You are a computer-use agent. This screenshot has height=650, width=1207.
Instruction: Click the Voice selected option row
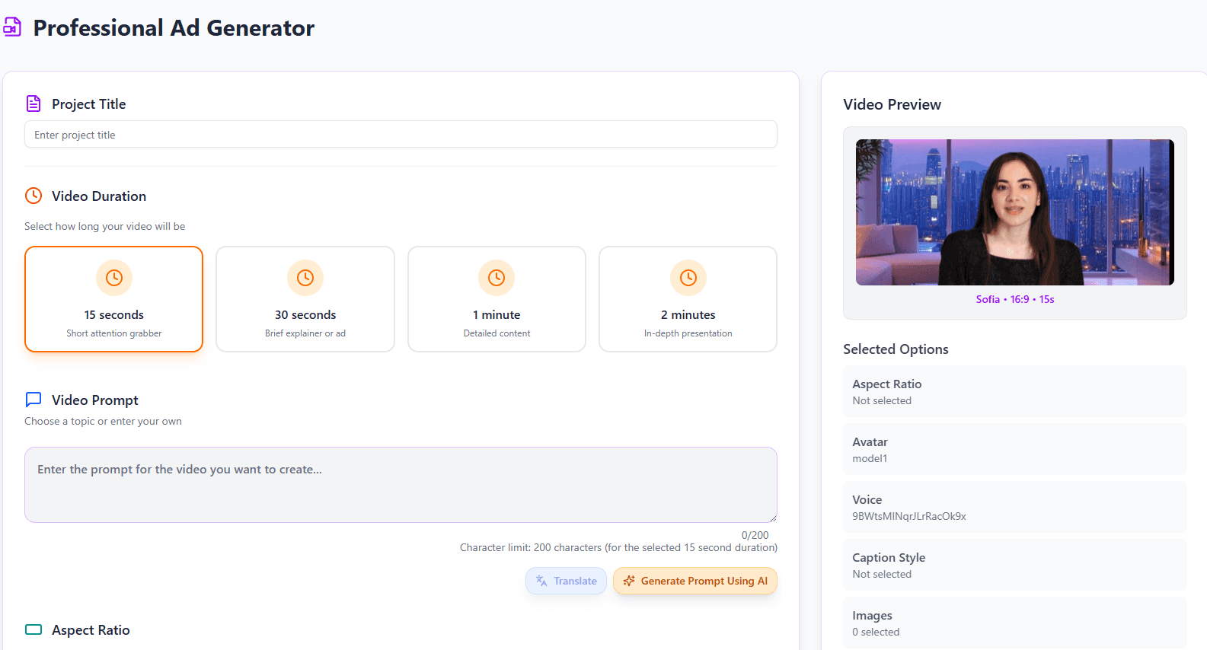(x=1014, y=507)
